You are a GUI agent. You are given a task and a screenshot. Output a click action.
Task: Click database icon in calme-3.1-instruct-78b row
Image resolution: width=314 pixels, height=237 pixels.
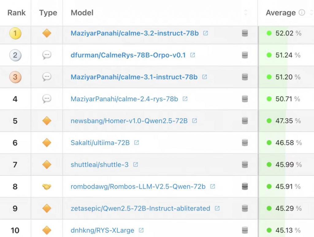coord(245,77)
